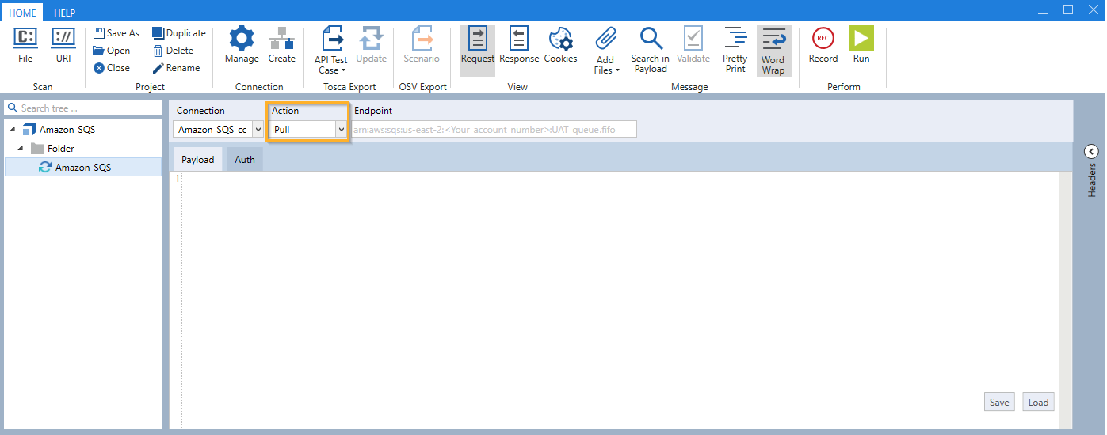Open Search in Payload magnifier
The width and height of the screenshot is (1107, 435).
tap(651, 39)
